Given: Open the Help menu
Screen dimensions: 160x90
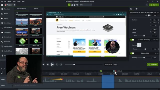Looking at the screenshot, I should pyautogui.click(x=23, y=1).
